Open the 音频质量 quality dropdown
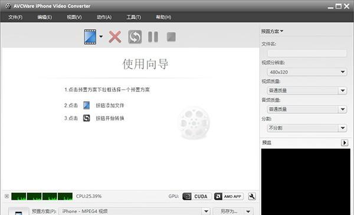The height and width of the screenshot is (215, 354). click(307, 110)
